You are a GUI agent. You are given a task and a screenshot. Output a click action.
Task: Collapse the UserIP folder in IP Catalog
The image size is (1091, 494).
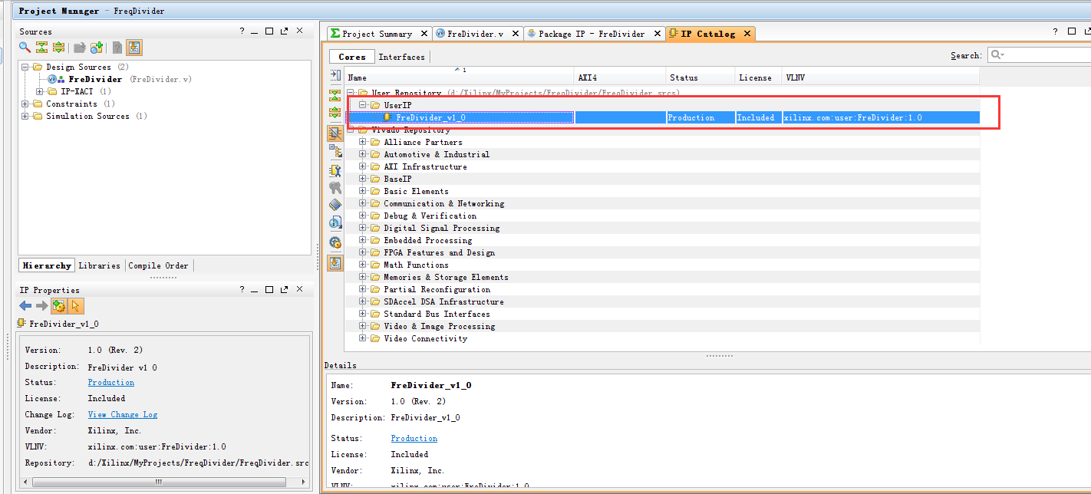coord(363,105)
